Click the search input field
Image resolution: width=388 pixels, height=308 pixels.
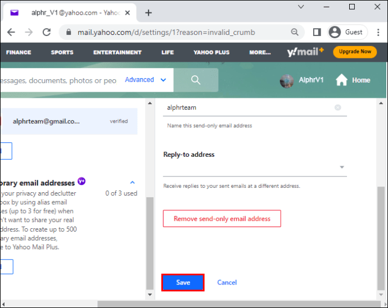pos(58,80)
